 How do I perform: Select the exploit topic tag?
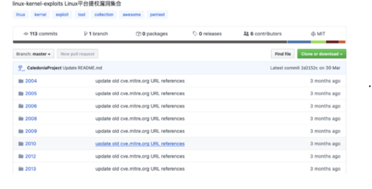62,15
